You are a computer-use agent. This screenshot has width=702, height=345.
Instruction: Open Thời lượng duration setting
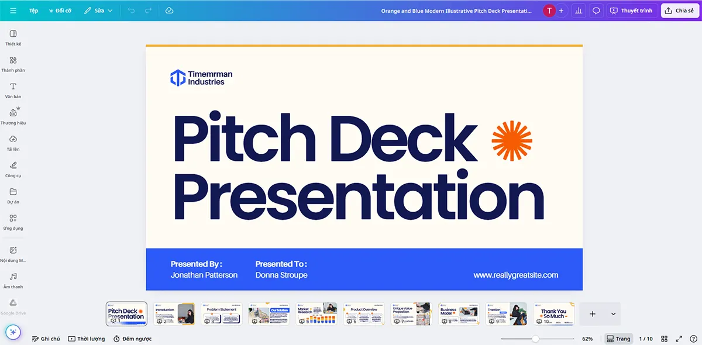tap(87, 339)
